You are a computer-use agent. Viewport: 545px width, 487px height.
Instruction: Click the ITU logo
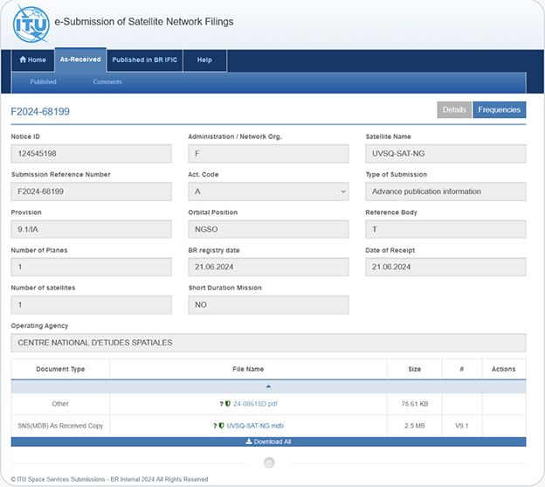[x=31, y=24]
